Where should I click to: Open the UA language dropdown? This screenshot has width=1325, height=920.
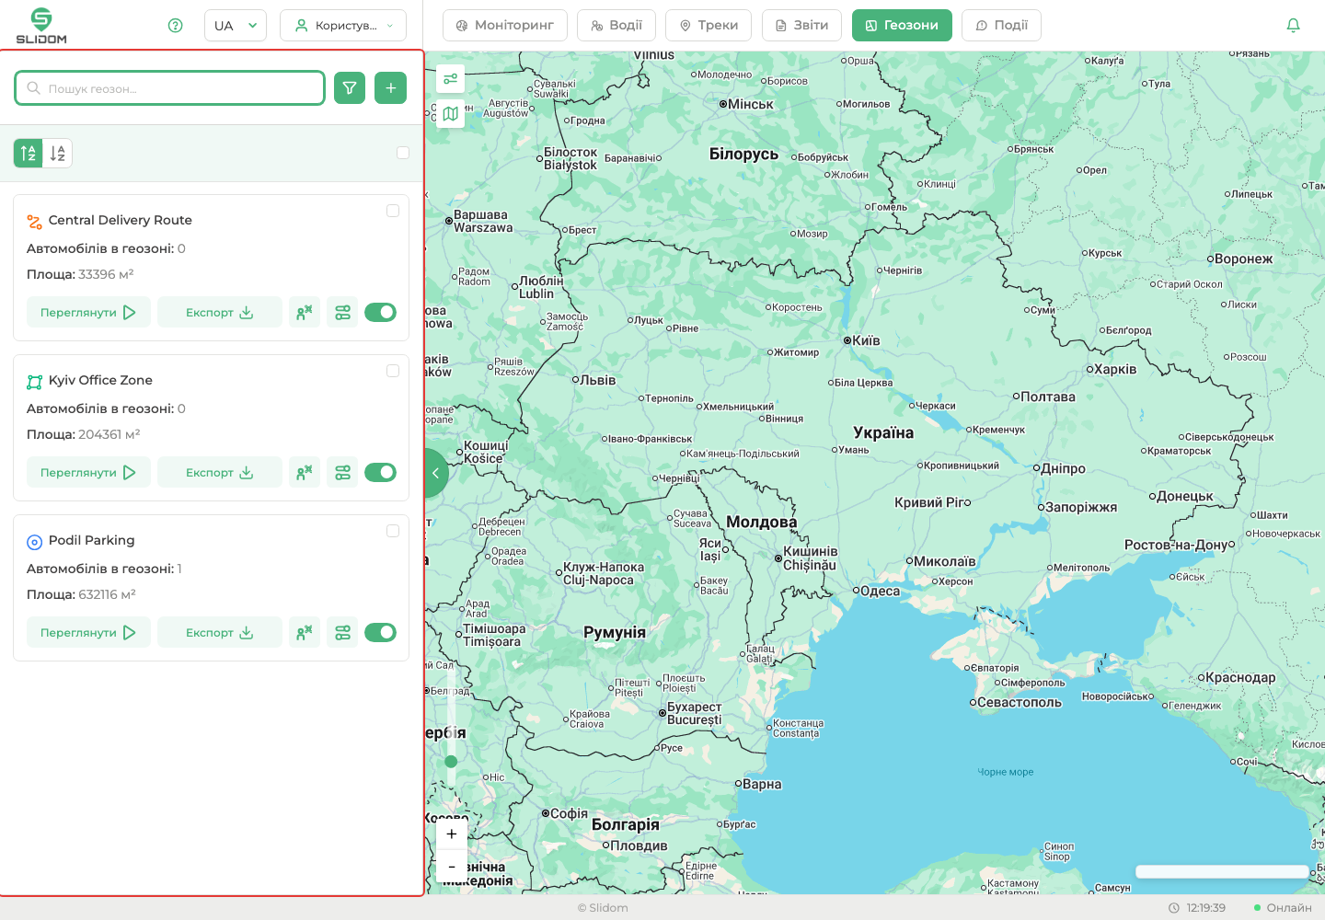[x=236, y=26]
